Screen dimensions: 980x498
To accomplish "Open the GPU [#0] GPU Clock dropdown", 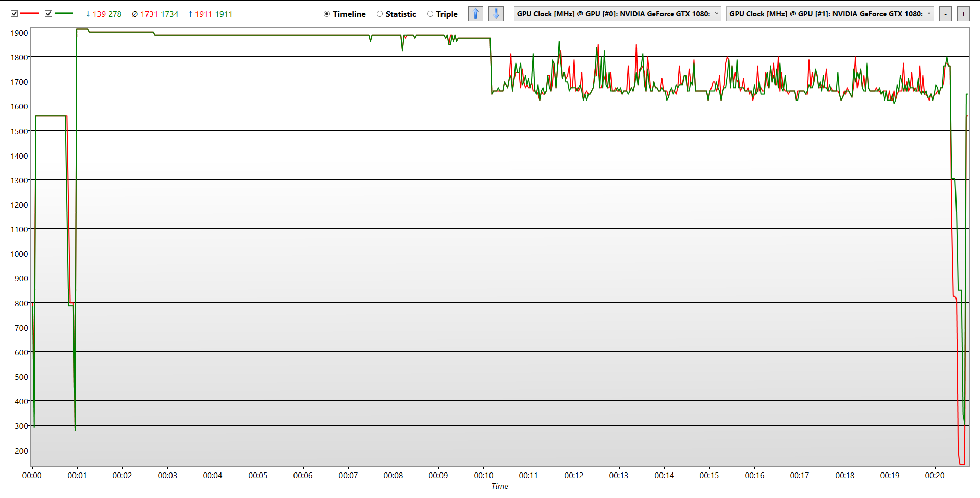I will coord(617,14).
